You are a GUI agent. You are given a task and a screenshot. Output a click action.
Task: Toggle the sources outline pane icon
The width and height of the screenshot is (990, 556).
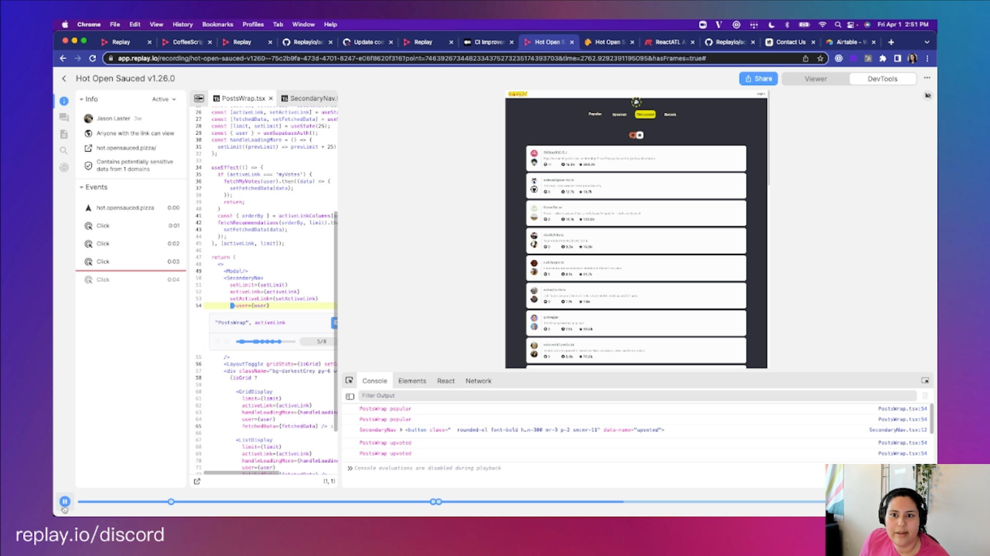click(199, 98)
